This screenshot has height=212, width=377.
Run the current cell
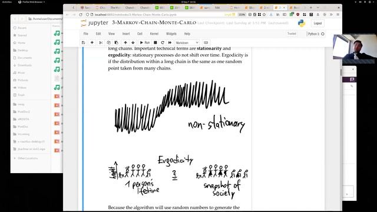(x=145, y=42)
